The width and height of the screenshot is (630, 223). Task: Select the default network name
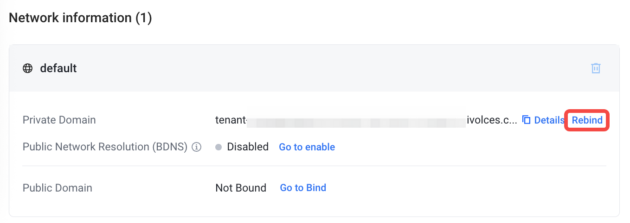pyautogui.click(x=58, y=68)
